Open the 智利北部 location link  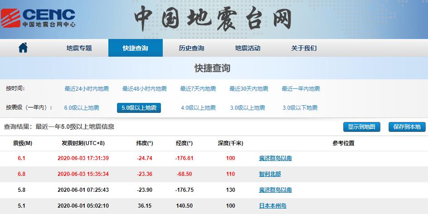(x=270, y=174)
